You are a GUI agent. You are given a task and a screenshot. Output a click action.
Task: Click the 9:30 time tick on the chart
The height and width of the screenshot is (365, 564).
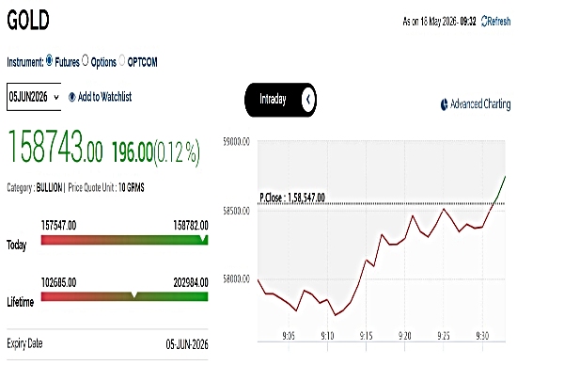pos(482,336)
